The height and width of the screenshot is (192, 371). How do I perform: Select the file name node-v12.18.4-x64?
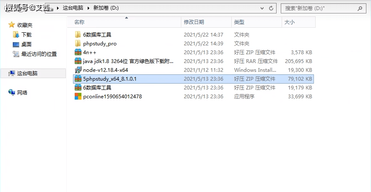[105, 70]
